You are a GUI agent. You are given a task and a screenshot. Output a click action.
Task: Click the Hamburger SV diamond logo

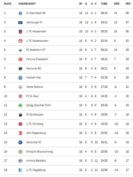[20, 22]
